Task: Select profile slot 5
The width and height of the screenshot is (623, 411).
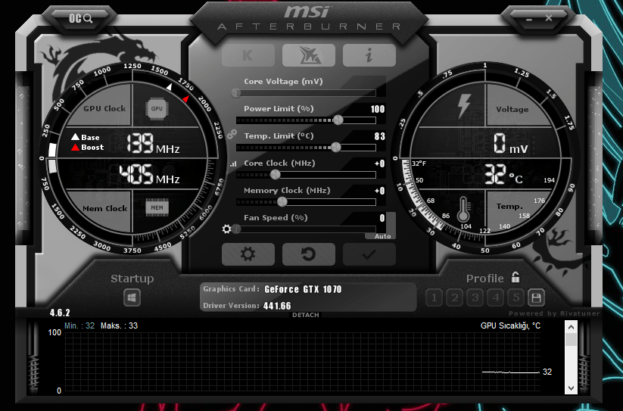Action: click(516, 297)
